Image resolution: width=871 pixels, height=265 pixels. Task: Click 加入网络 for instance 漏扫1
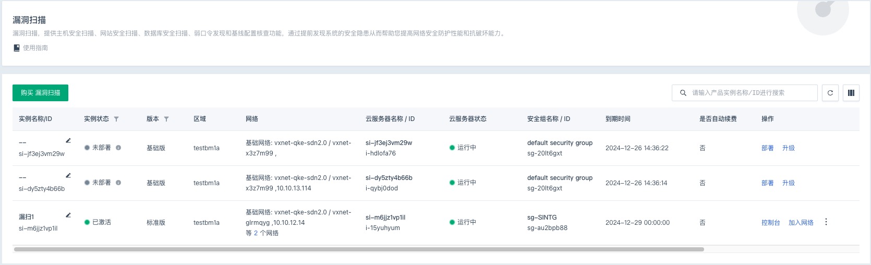[801, 223]
